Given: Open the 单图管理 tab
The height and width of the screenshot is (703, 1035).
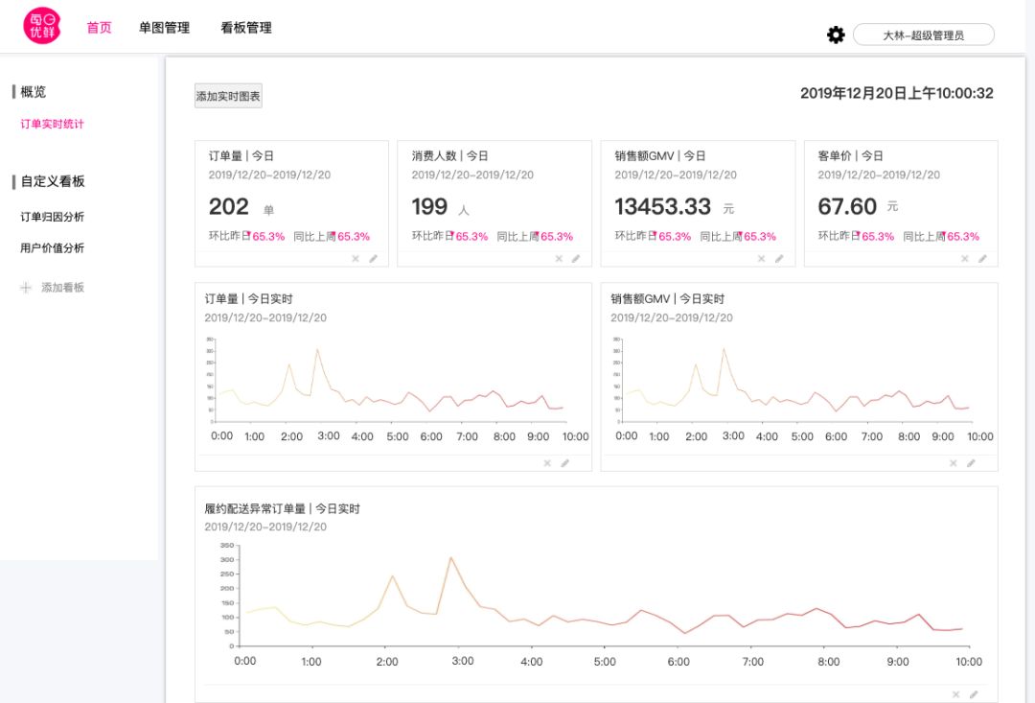Looking at the screenshot, I should (x=164, y=28).
